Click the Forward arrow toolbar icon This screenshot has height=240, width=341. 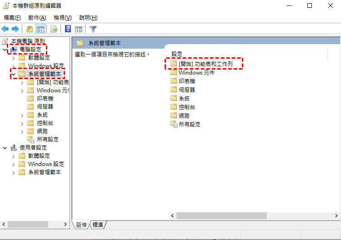click(x=15, y=29)
